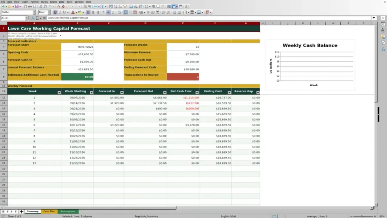Image resolution: width=387 pixels, height=218 pixels.
Task: Switch to the Assumptions sheet tab
Action: coord(68,211)
